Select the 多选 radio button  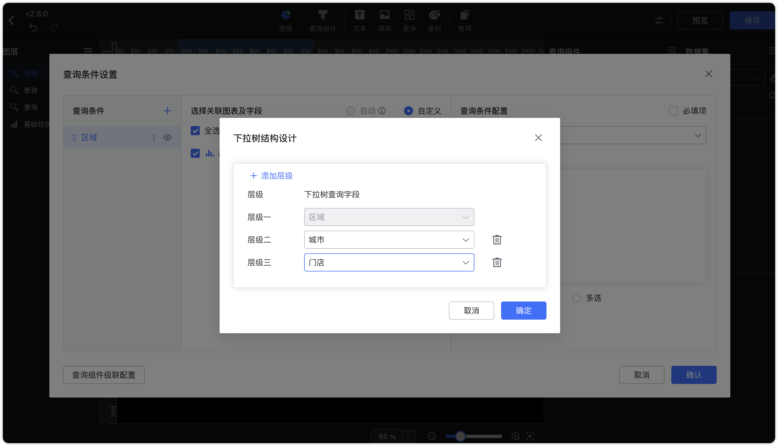click(x=577, y=298)
